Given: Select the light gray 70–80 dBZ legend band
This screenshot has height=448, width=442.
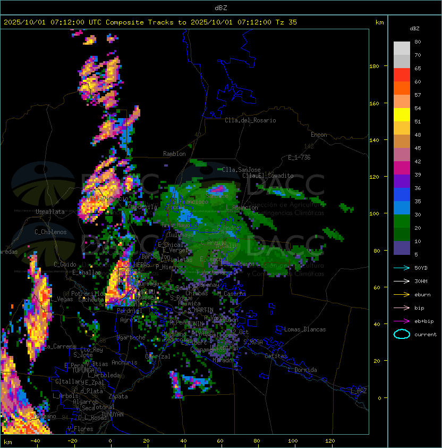Looking at the screenshot, I should pos(402,48).
